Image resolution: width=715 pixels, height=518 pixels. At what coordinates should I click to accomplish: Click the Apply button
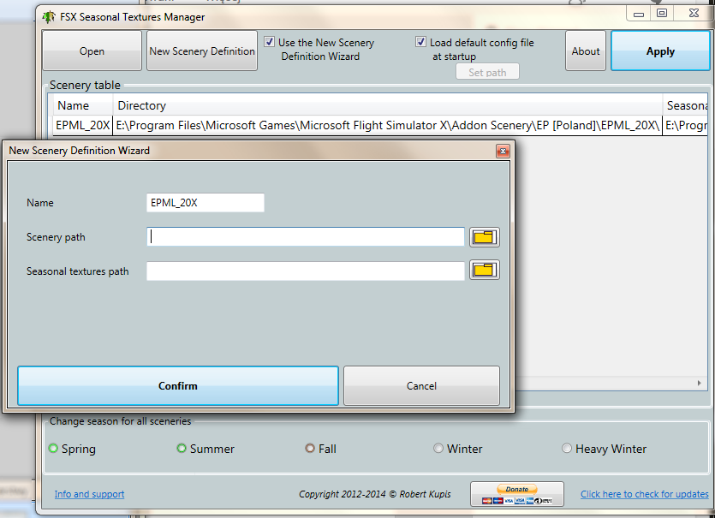[660, 51]
